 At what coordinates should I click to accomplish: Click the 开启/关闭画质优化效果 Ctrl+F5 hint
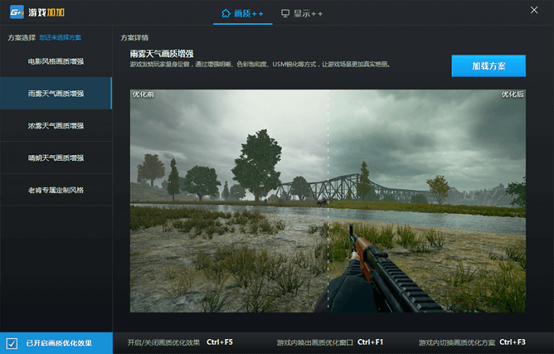(x=180, y=342)
